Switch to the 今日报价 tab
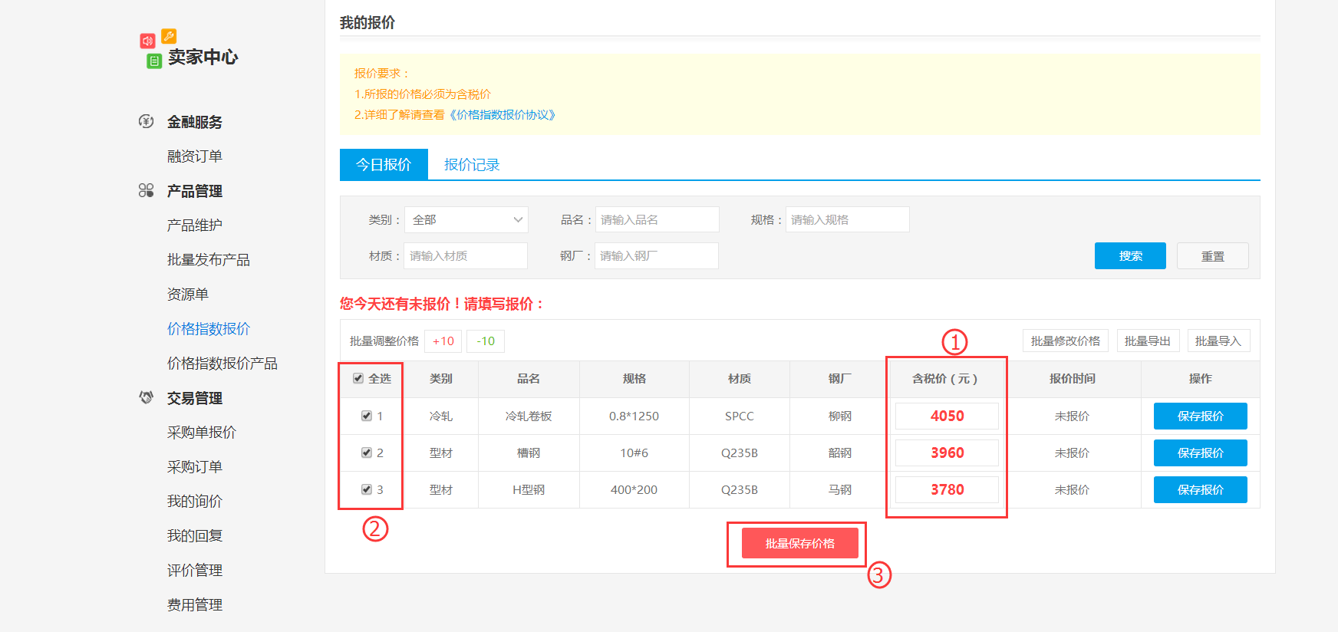Image resolution: width=1338 pixels, height=632 pixels. pyautogui.click(x=384, y=164)
